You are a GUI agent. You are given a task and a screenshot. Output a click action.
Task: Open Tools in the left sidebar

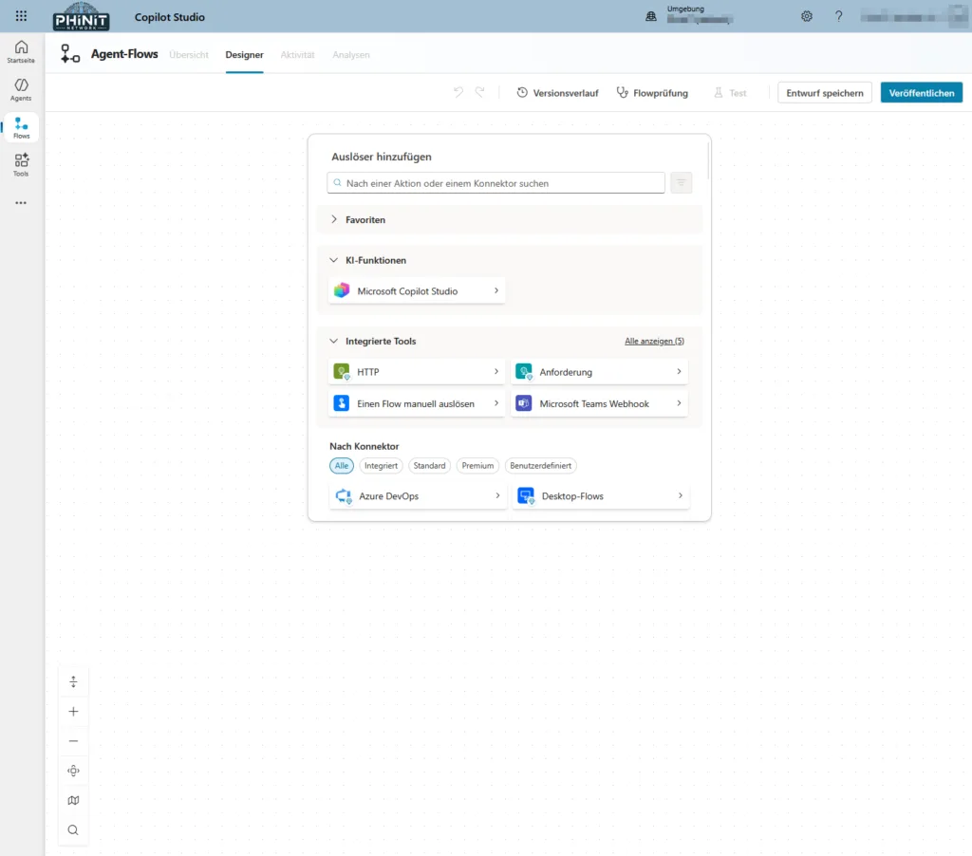21,165
